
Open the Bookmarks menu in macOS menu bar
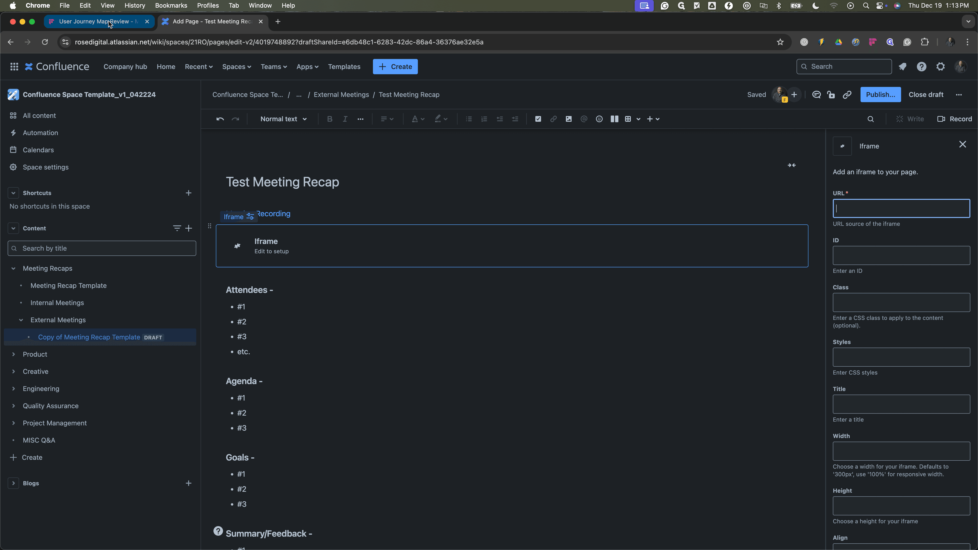tap(171, 5)
